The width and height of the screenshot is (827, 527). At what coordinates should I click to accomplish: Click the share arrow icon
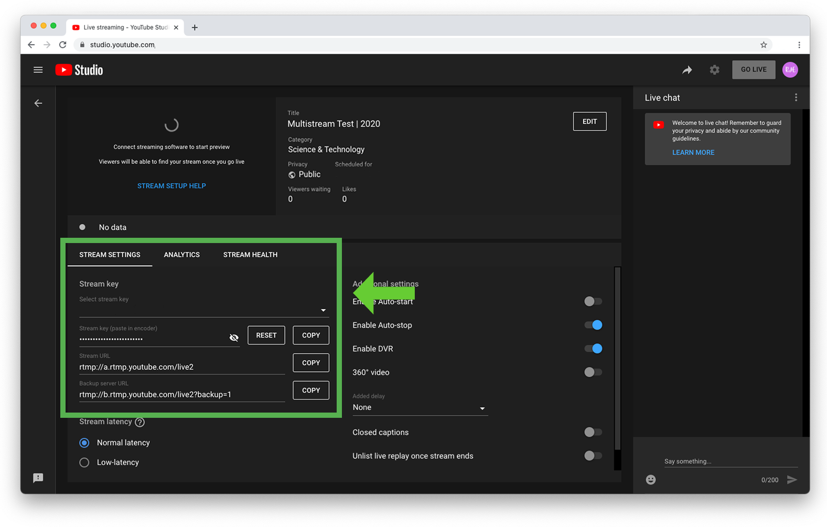(x=687, y=70)
